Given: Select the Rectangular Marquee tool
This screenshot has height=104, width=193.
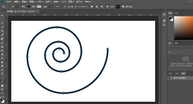Looking at the screenshot, I should pyautogui.click(x=2, y=19).
